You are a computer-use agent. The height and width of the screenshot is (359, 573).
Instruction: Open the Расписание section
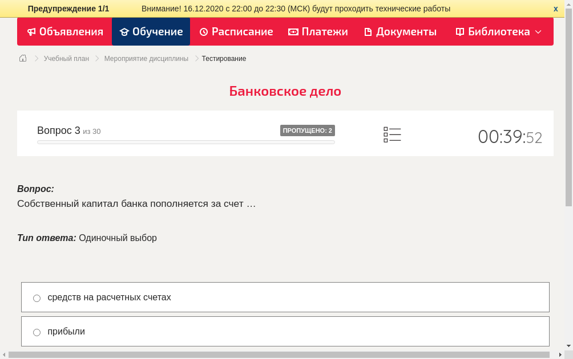pyautogui.click(x=236, y=32)
